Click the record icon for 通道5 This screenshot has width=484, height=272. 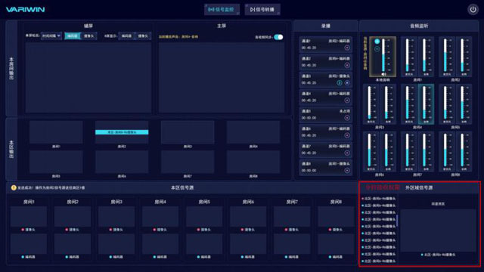(x=347, y=118)
